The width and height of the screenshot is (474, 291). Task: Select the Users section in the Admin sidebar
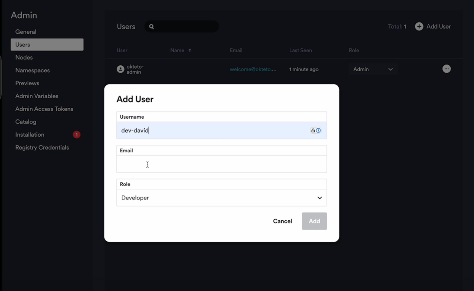(x=47, y=44)
